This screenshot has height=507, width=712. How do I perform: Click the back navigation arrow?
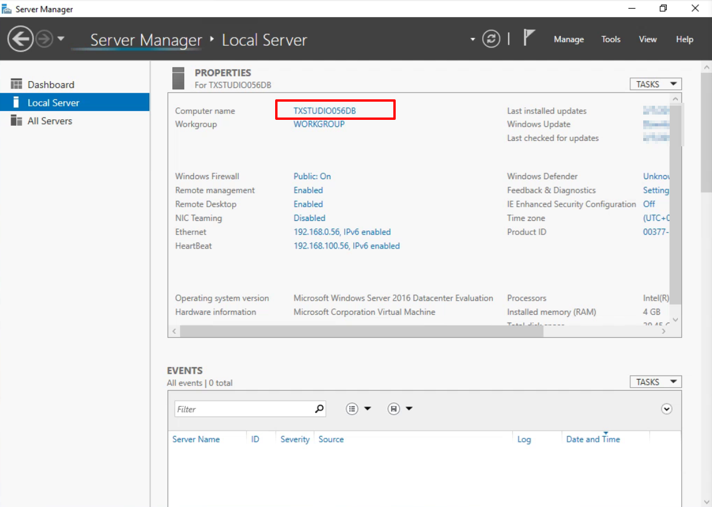(21, 39)
